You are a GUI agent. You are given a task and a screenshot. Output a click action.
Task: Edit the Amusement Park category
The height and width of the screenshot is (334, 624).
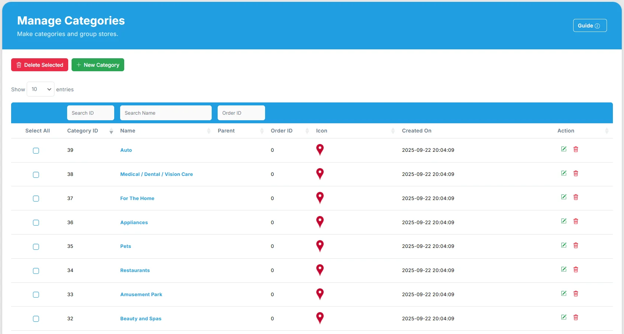[x=564, y=294]
